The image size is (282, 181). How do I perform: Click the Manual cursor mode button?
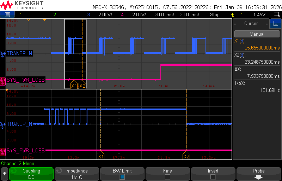coord(257,34)
